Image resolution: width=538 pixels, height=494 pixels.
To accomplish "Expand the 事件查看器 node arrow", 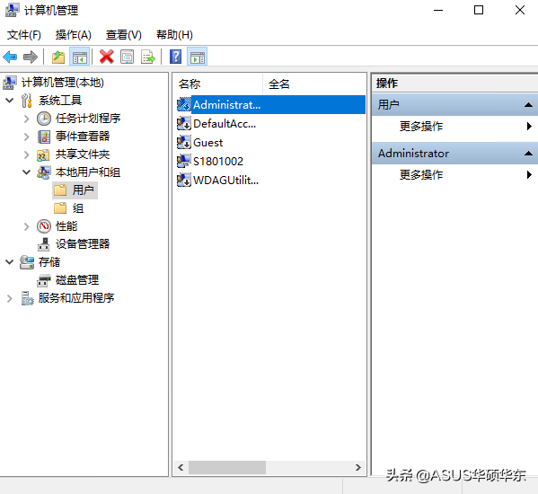I will 27,137.
